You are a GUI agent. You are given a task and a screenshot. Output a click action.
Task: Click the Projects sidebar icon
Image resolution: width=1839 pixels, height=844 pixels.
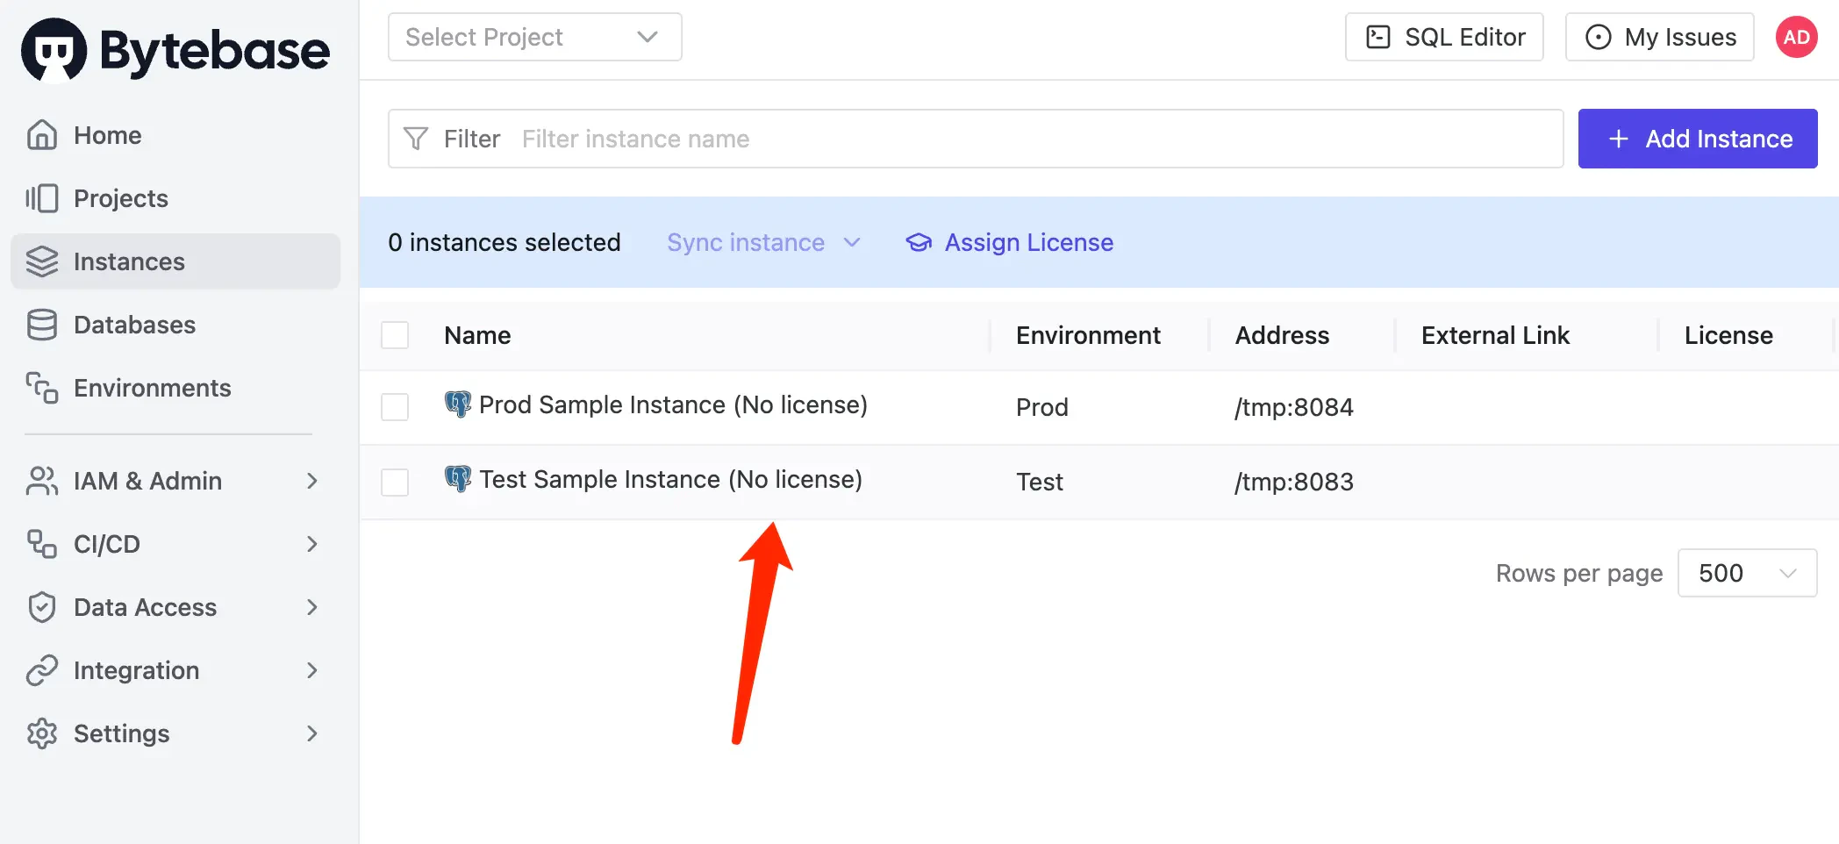pyautogui.click(x=42, y=198)
